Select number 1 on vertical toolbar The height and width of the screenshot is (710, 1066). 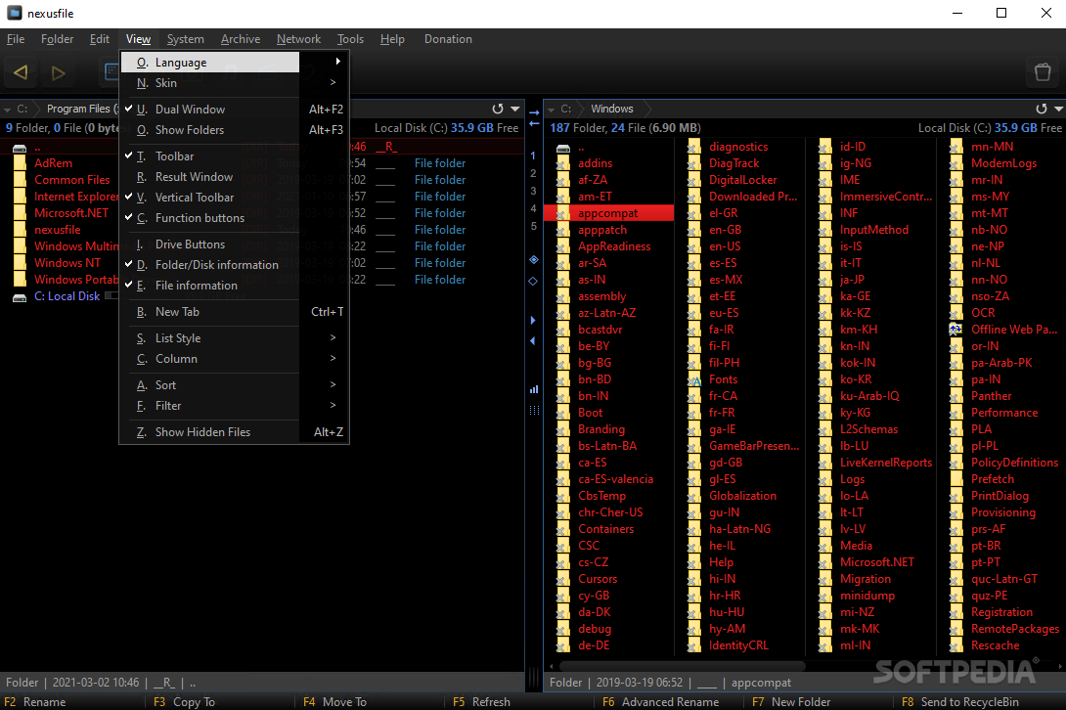coord(533,155)
